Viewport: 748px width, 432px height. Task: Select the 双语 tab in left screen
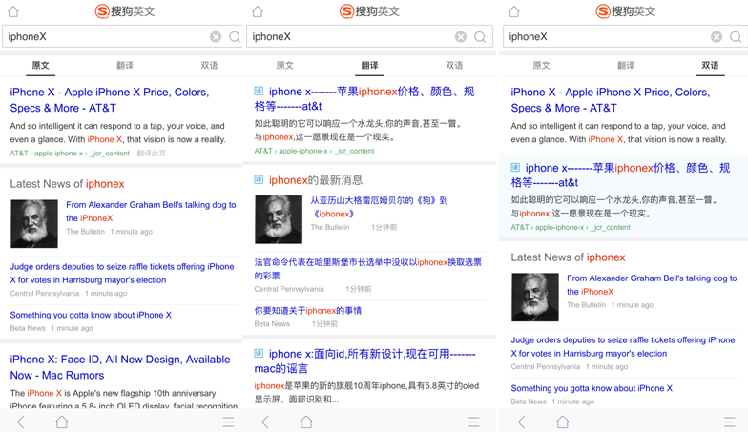coord(209,65)
